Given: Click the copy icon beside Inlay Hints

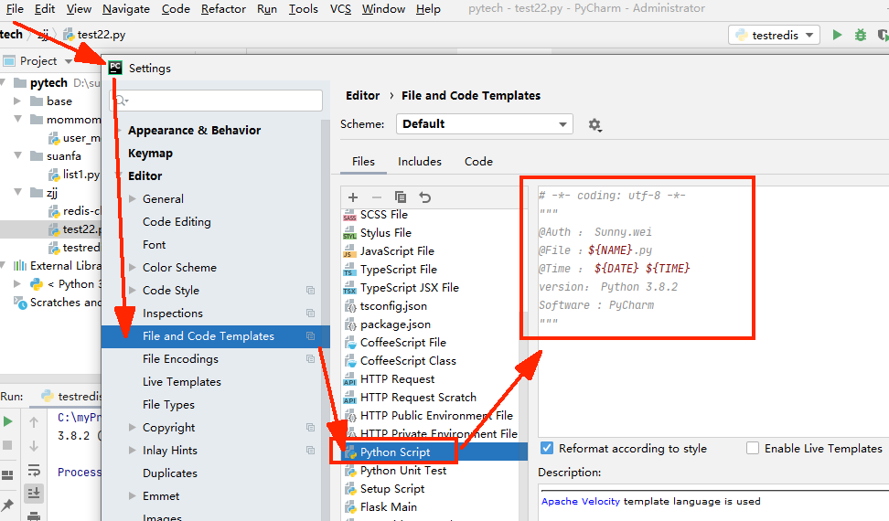Looking at the screenshot, I should pyautogui.click(x=310, y=451).
